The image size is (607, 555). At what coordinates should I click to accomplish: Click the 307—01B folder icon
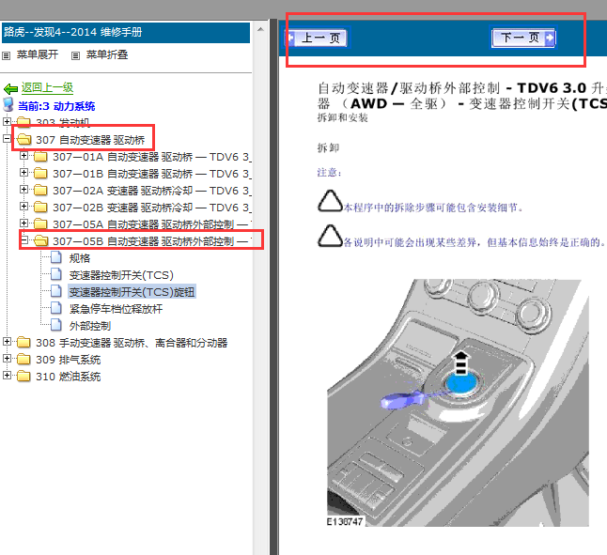pos(40,174)
